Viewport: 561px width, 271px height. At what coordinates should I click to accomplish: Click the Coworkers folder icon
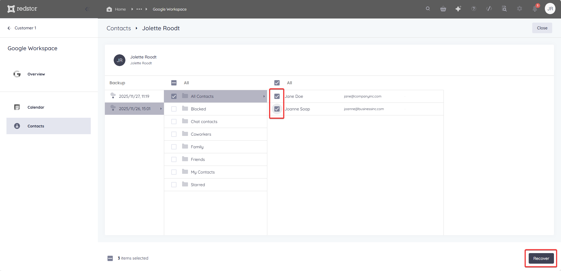pos(185,134)
